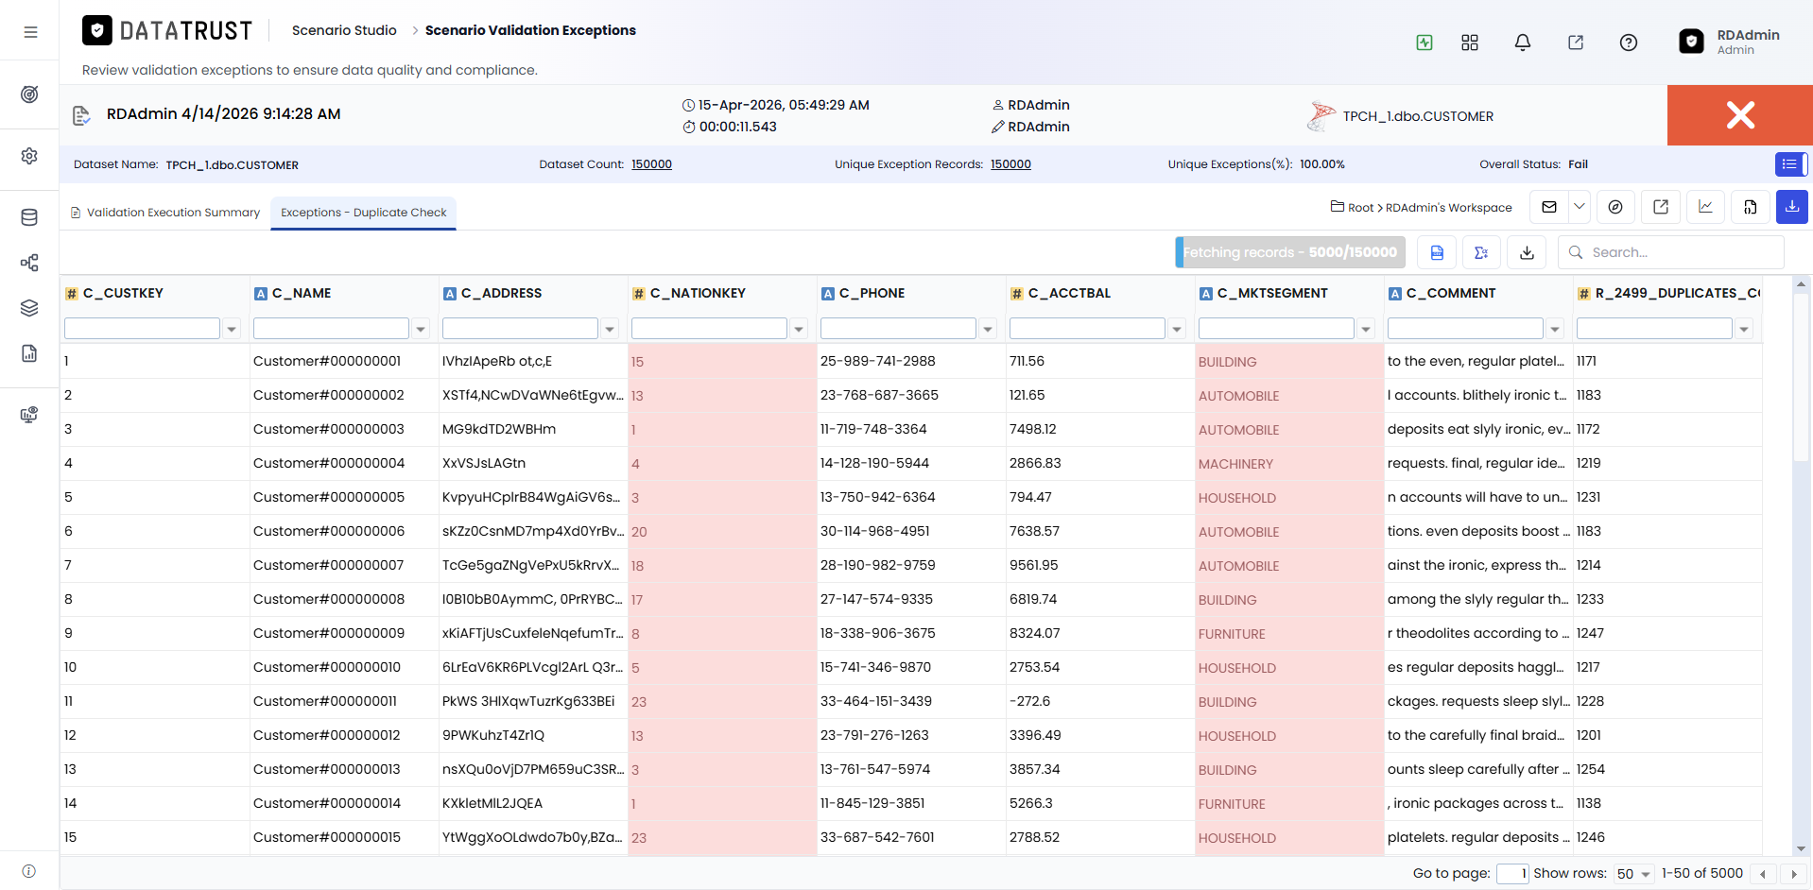Select MACHINERY market segment cell

pyautogui.click(x=1289, y=463)
